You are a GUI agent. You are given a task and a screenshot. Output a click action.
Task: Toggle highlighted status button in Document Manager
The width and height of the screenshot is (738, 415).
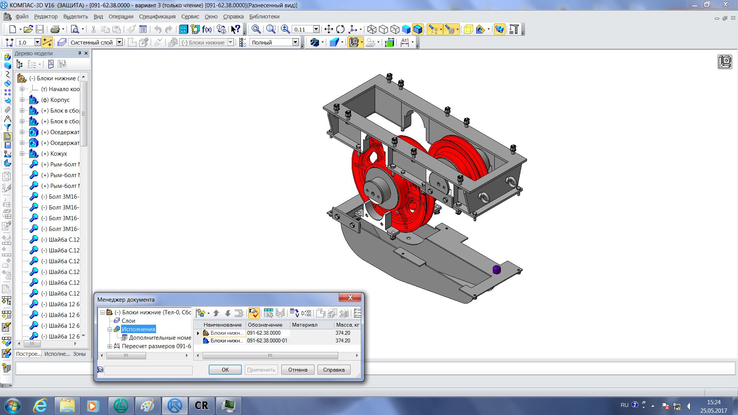(x=254, y=313)
